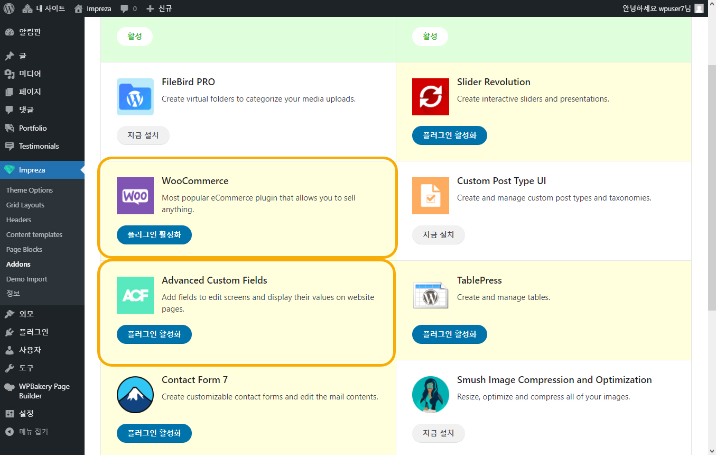Click the Testimonials sidebar icon
This screenshot has height=455, width=716.
[x=9, y=146]
